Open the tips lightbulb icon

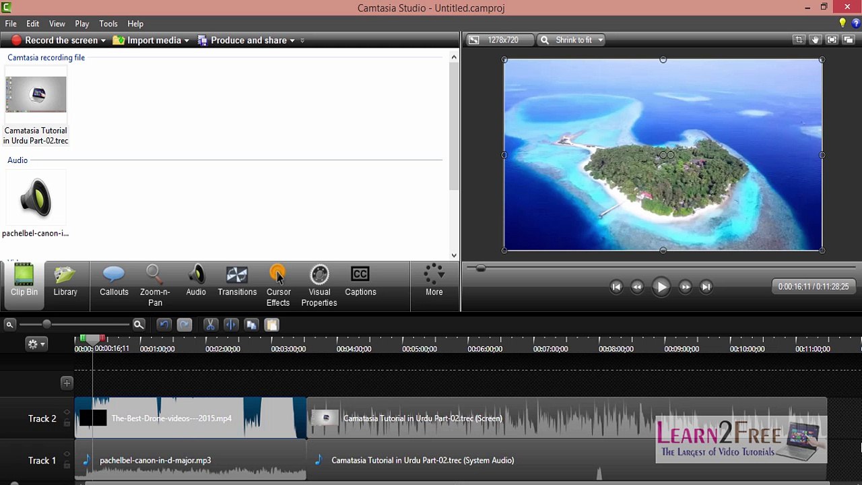[842, 24]
